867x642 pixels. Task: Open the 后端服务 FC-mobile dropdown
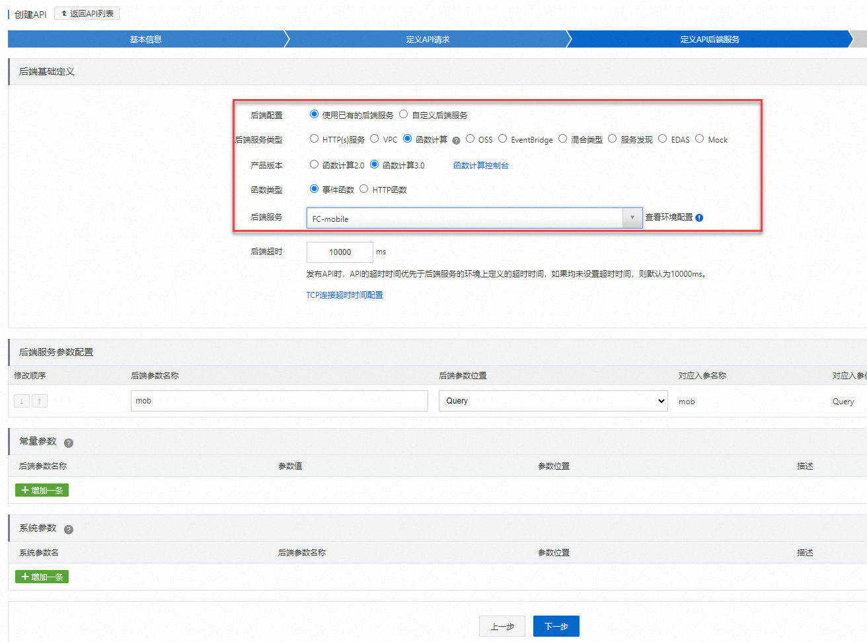474,218
